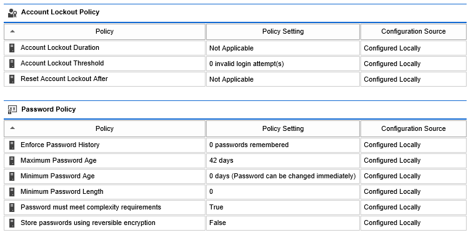Click the Minimum Password Length server icon
Viewport: 471px width, 235px height.
click(12, 192)
